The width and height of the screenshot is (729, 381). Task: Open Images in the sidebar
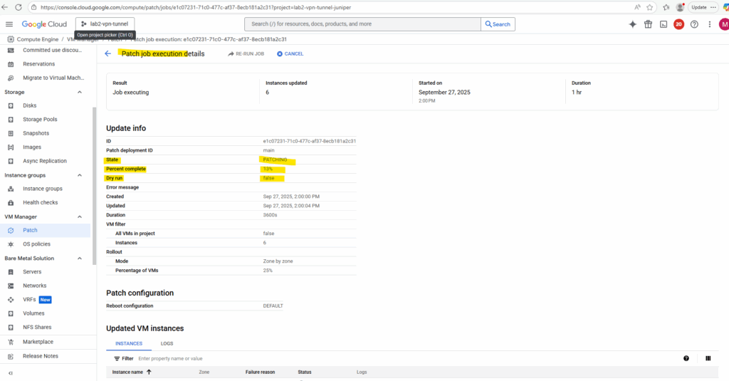31,147
